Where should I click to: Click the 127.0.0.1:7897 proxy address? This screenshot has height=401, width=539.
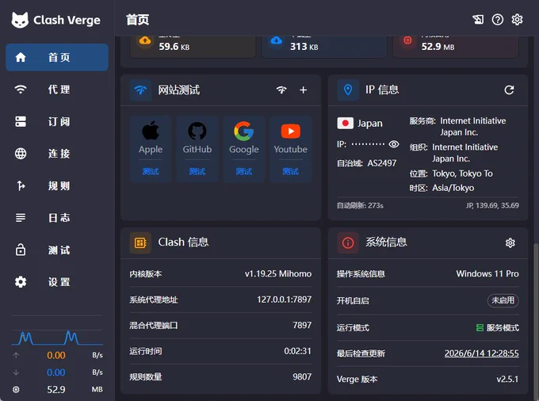click(285, 300)
